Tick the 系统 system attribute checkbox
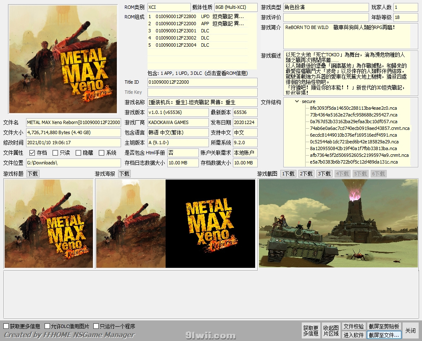 coord(101,153)
